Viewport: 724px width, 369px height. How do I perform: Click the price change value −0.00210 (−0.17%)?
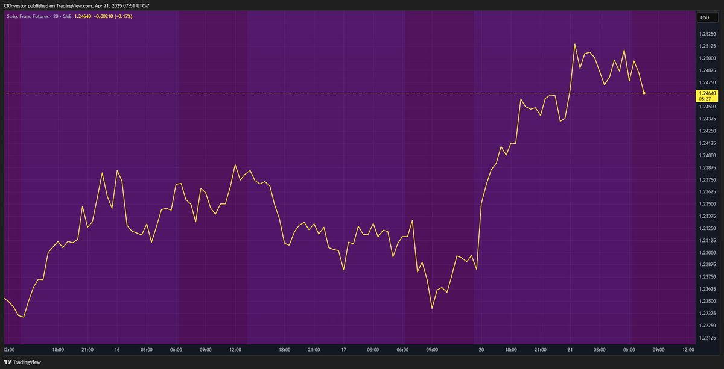(x=112, y=16)
